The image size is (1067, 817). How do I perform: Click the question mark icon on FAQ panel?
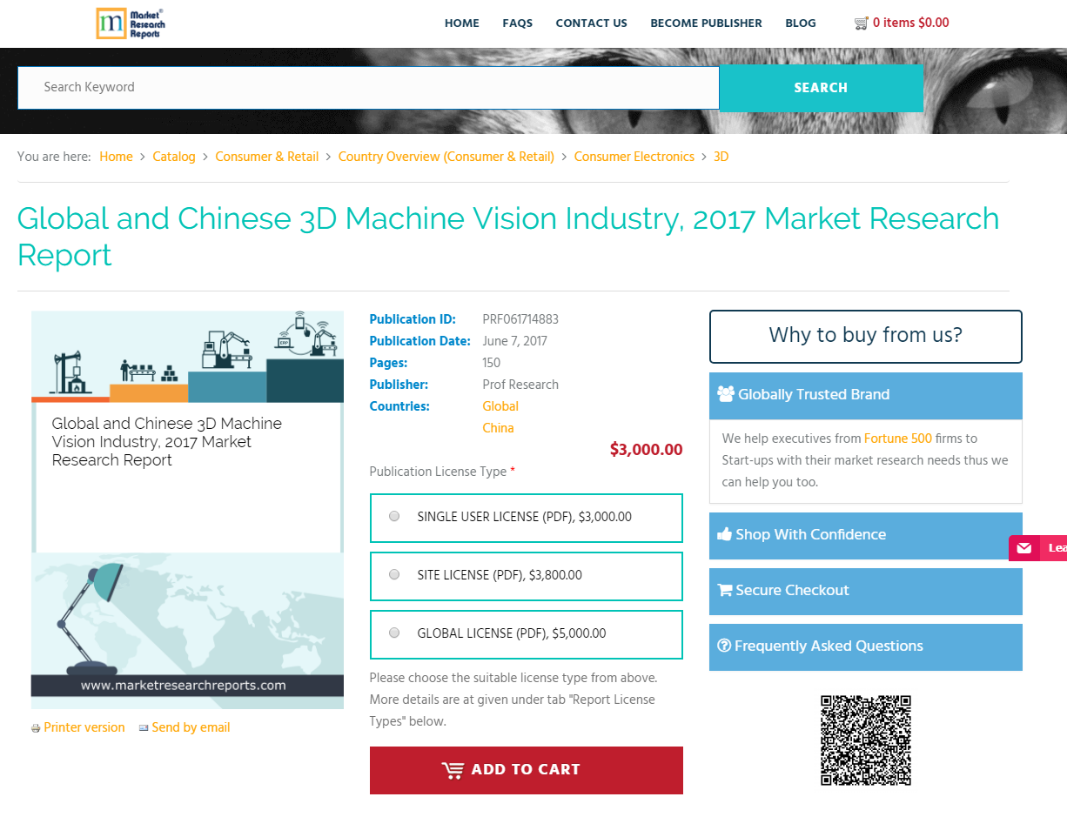[724, 646]
